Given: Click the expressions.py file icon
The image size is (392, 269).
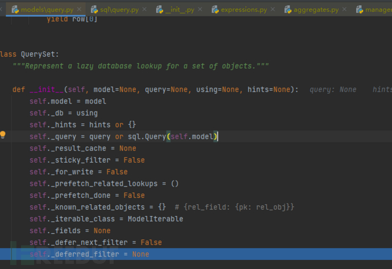Looking at the screenshot, I should pos(215,9).
